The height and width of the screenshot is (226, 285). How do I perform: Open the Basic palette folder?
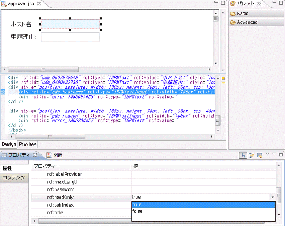tap(256, 14)
